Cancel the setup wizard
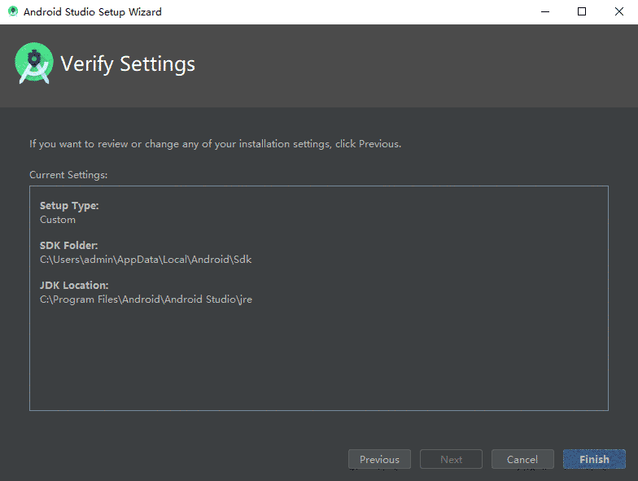Viewport: 638px width, 481px height. (x=522, y=459)
